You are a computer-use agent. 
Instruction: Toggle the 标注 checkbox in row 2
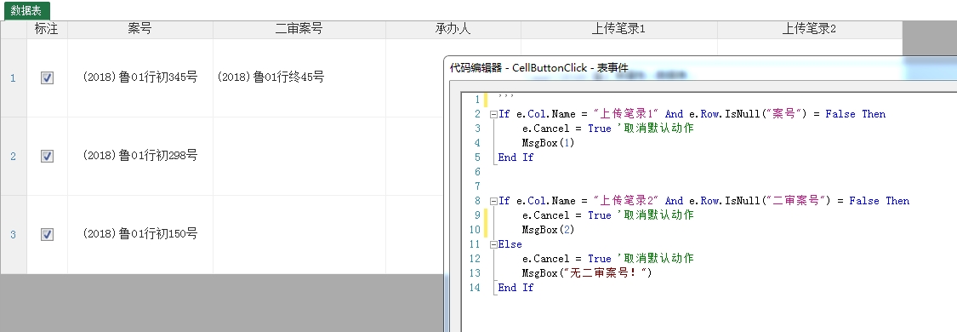point(47,157)
